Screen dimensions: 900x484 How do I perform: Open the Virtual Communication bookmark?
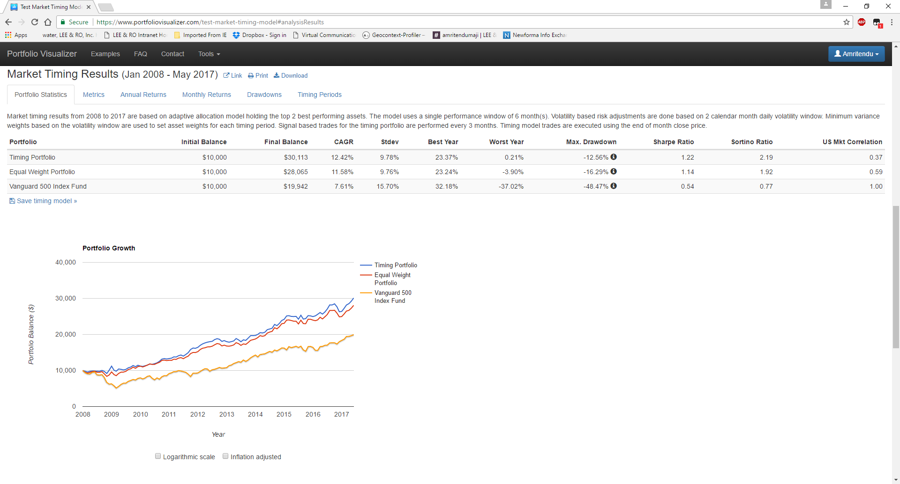tap(324, 35)
